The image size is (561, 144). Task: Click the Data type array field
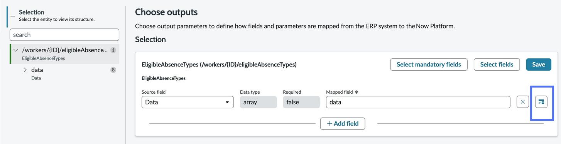[x=258, y=102]
